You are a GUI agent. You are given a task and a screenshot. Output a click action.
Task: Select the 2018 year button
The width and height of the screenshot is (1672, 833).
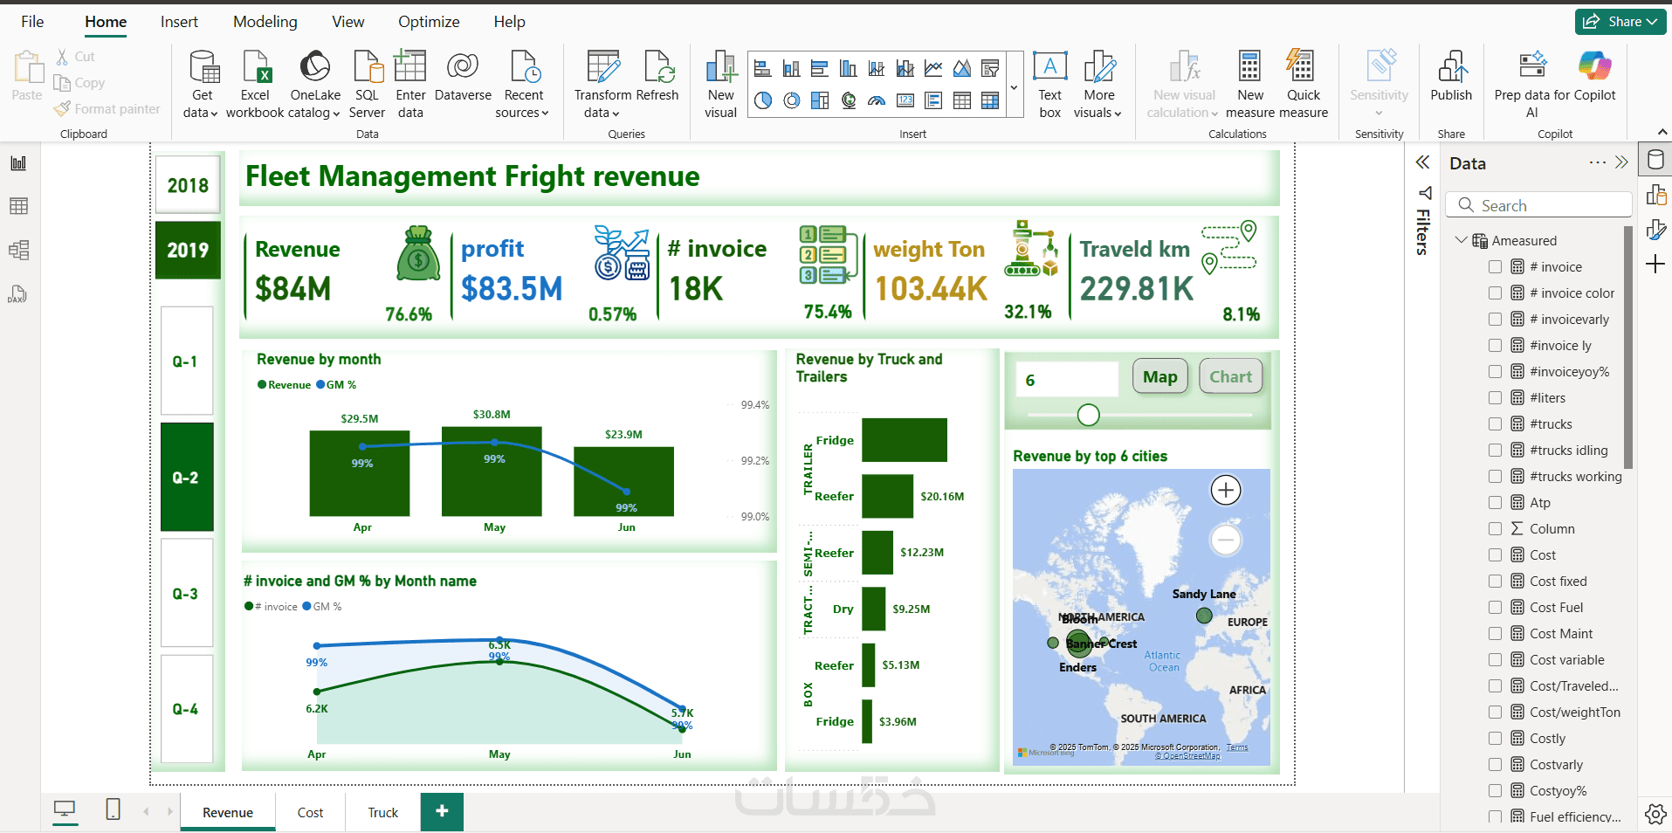(188, 185)
